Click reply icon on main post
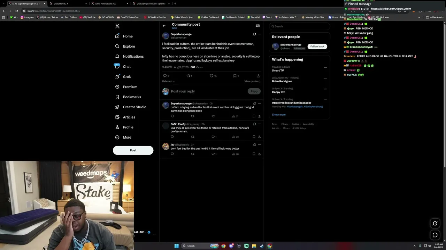Screen dimensions: 446x250 point(165,76)
